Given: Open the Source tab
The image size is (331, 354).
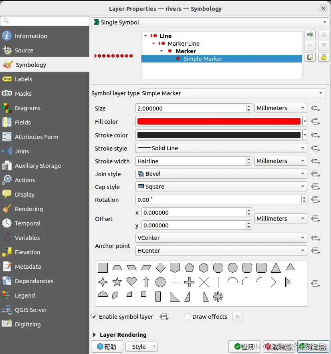Looking at the screenshot, I should (45, 50).
